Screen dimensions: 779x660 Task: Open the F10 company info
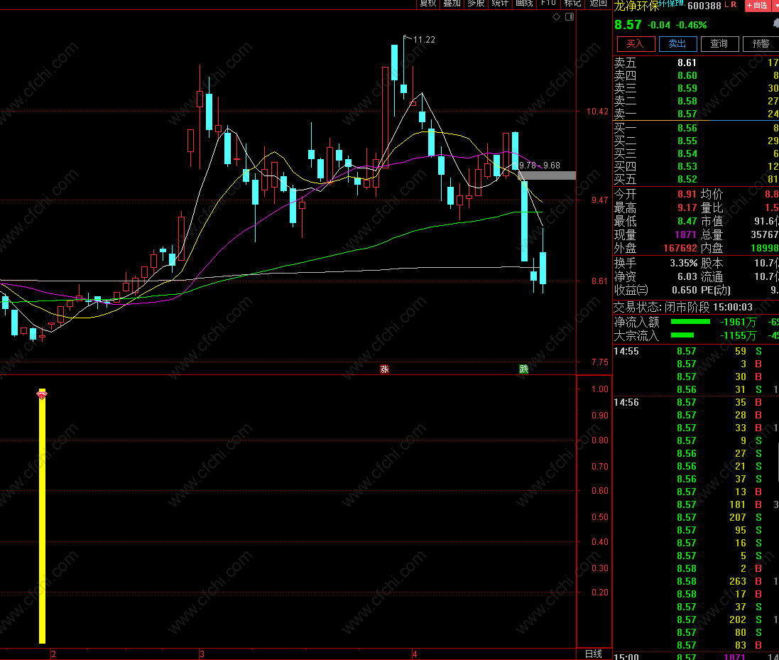click(x=548, y=4)
